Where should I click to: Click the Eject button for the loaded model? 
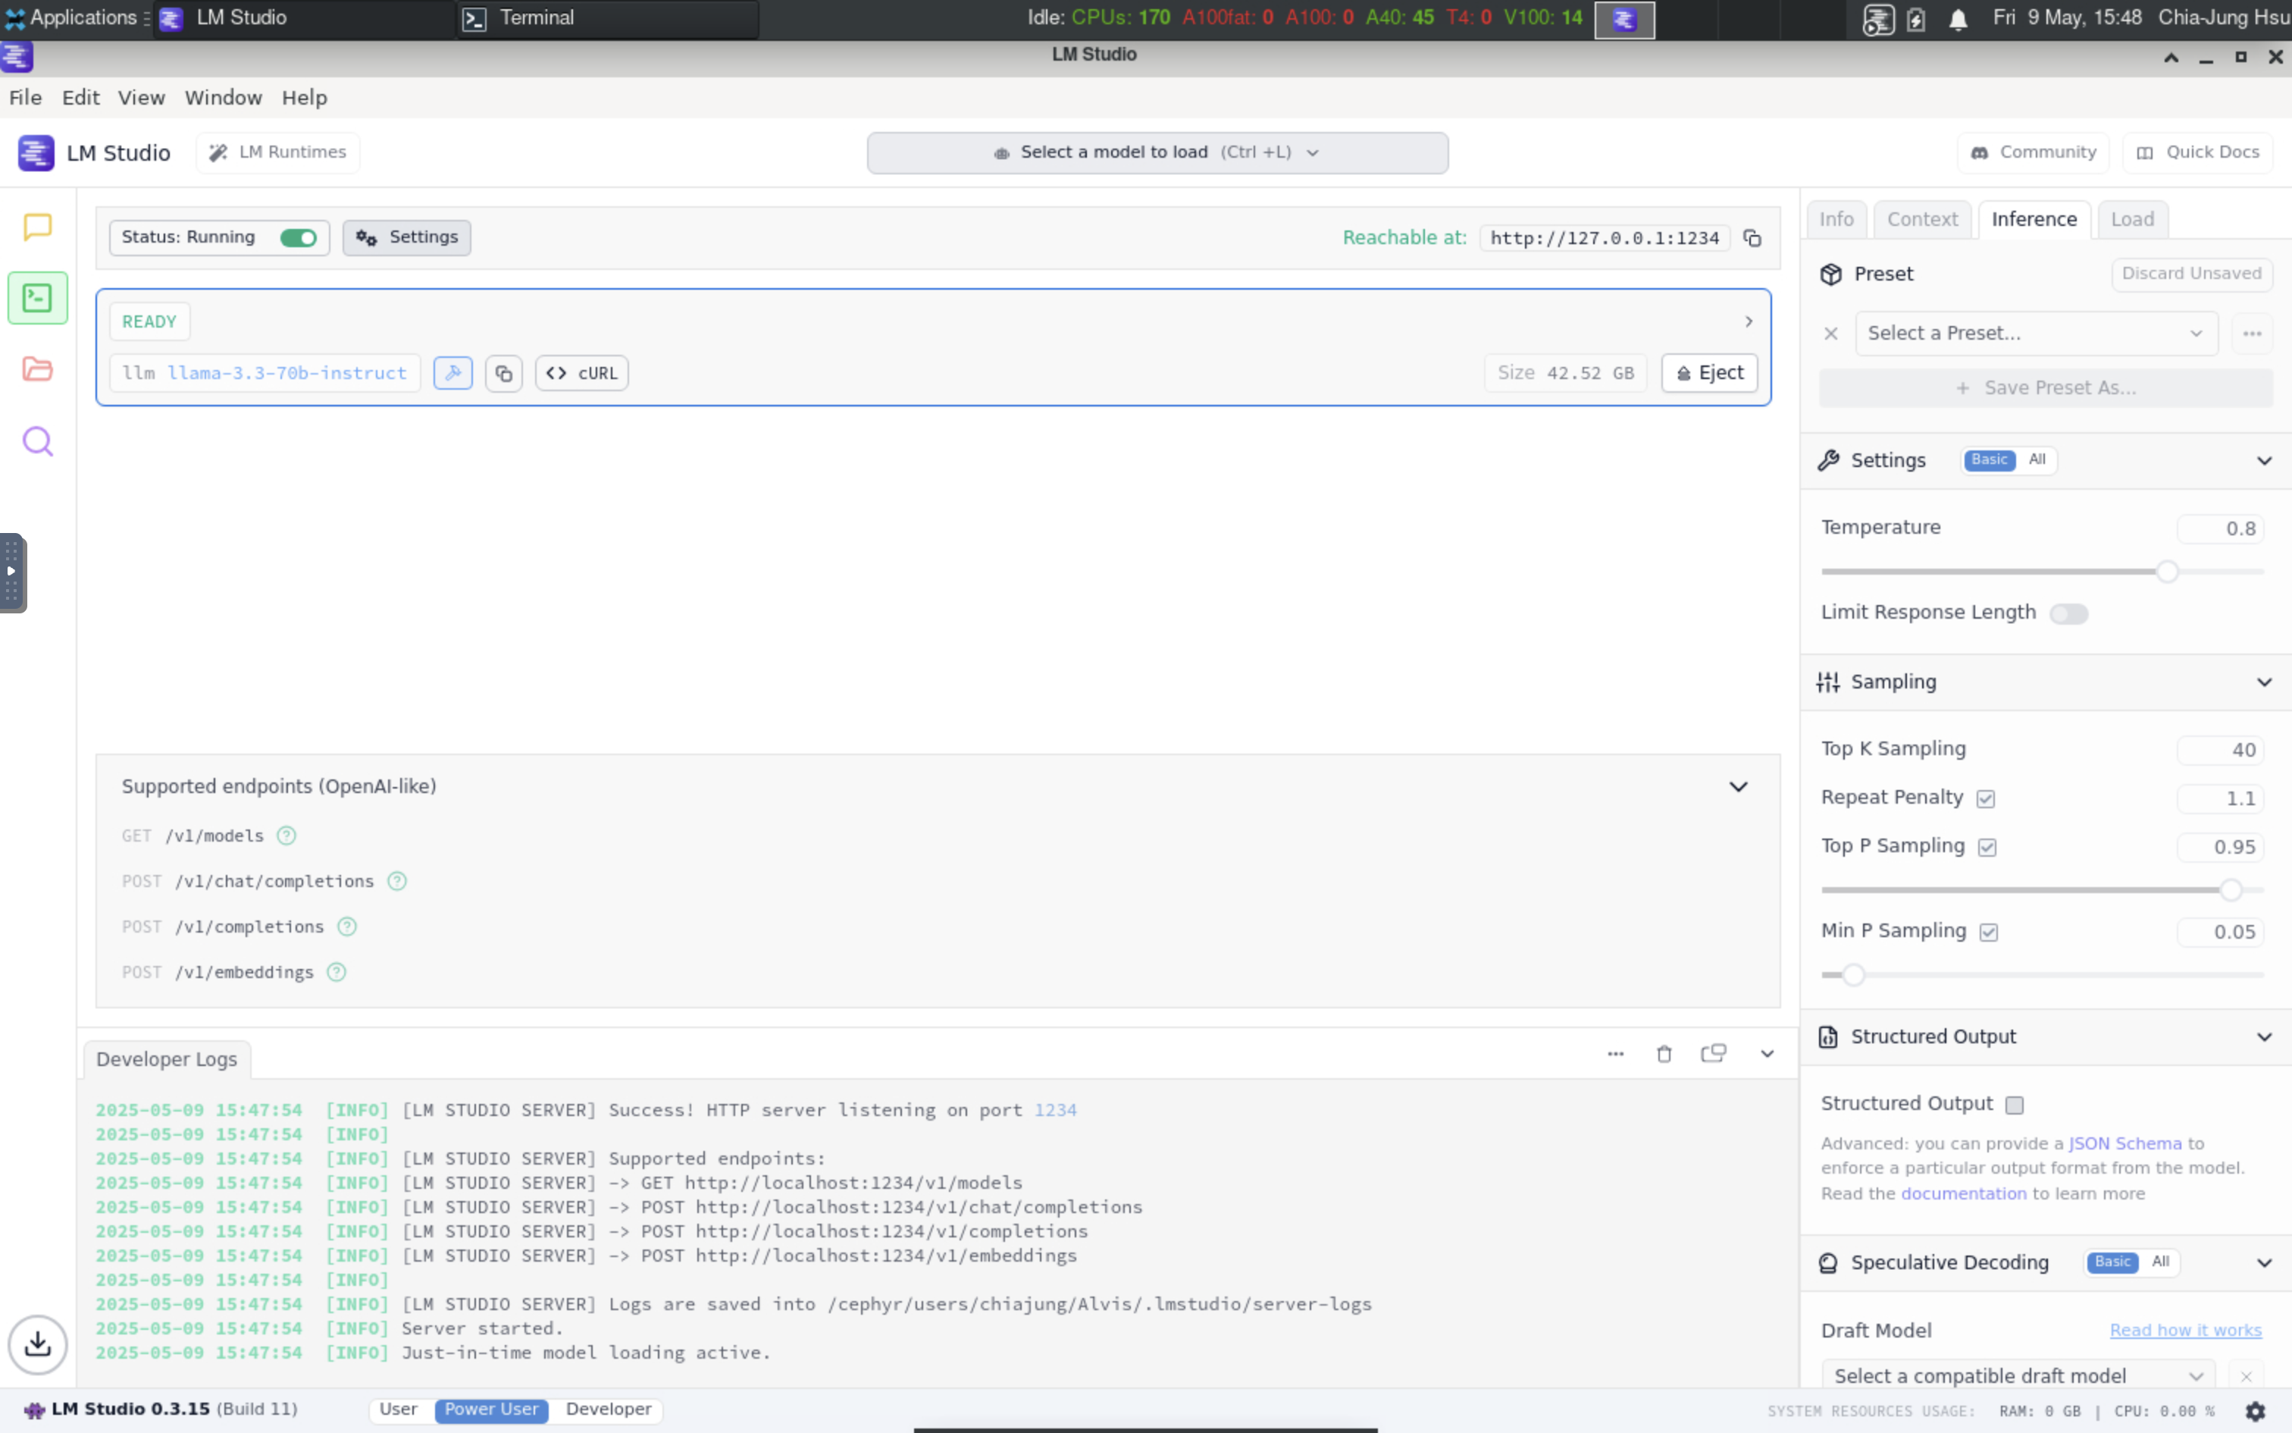point(1708,372)
